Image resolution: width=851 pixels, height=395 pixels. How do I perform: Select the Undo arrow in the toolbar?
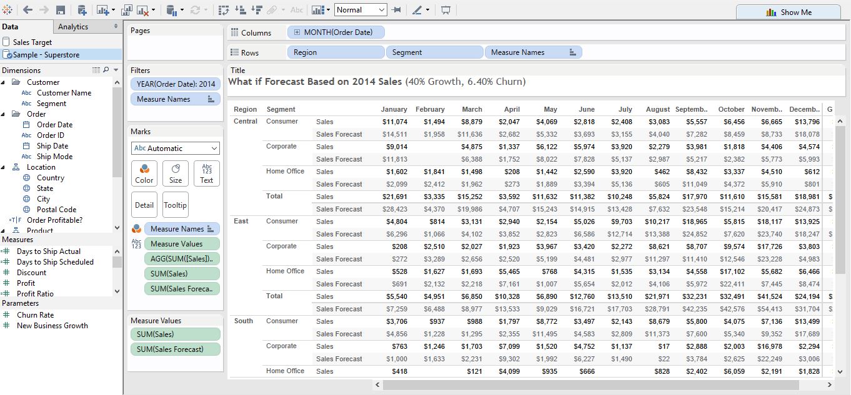[x=27, y=9]
